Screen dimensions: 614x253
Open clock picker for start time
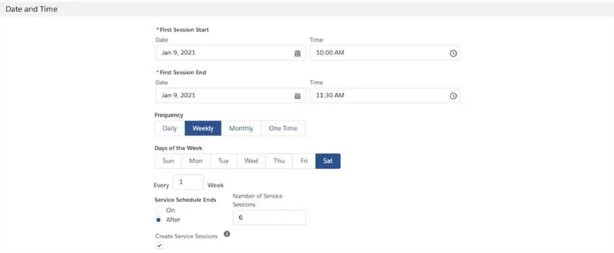pos(453,53)
